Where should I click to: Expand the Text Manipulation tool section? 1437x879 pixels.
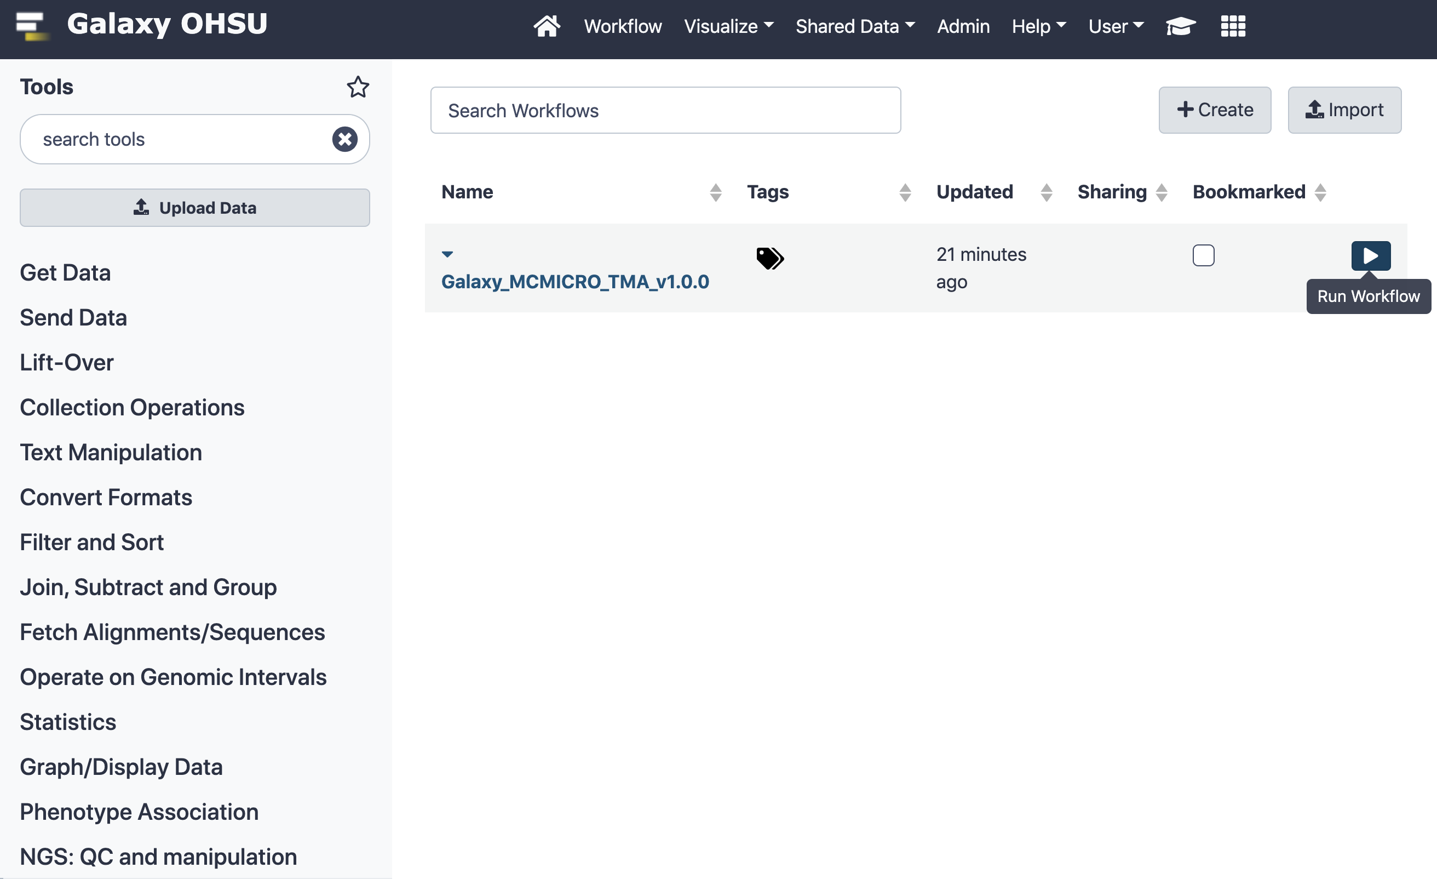(111, 453)
